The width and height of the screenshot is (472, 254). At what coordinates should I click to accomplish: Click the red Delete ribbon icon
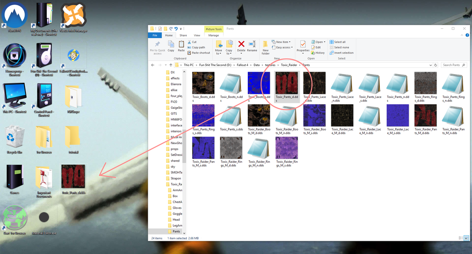[241, 44]
